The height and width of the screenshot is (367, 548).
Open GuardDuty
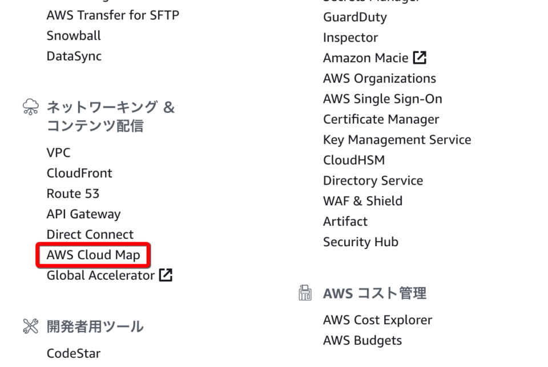click(355, 17)
